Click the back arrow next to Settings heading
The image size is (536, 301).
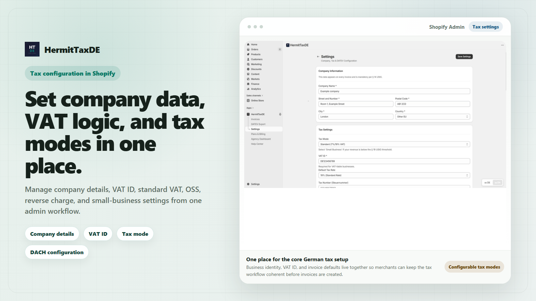tap(318, 57)
